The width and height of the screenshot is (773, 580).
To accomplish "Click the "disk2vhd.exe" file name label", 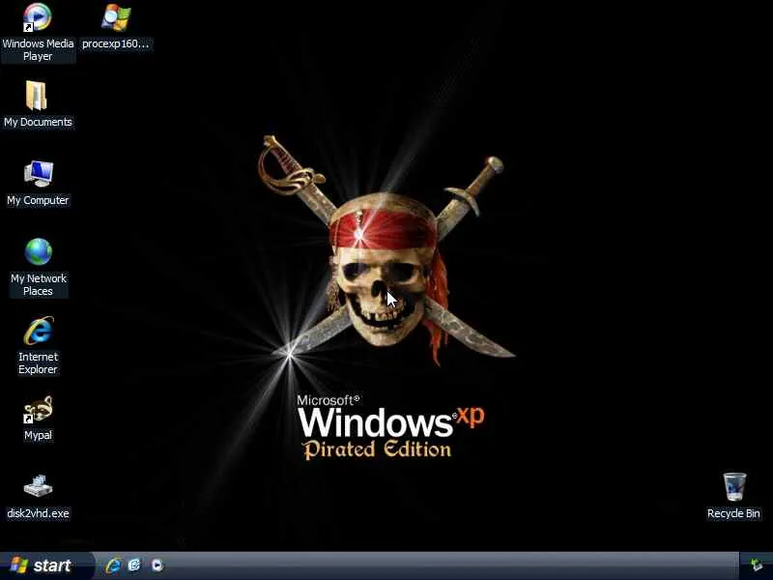I will (38, 513).
